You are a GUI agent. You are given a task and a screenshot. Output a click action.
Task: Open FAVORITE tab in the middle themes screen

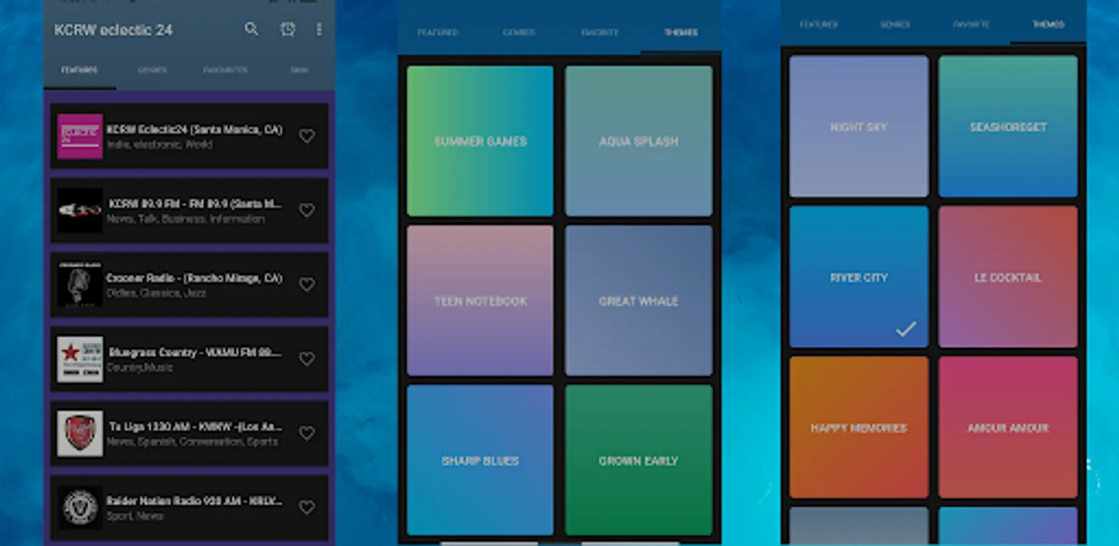pos(600,32)
